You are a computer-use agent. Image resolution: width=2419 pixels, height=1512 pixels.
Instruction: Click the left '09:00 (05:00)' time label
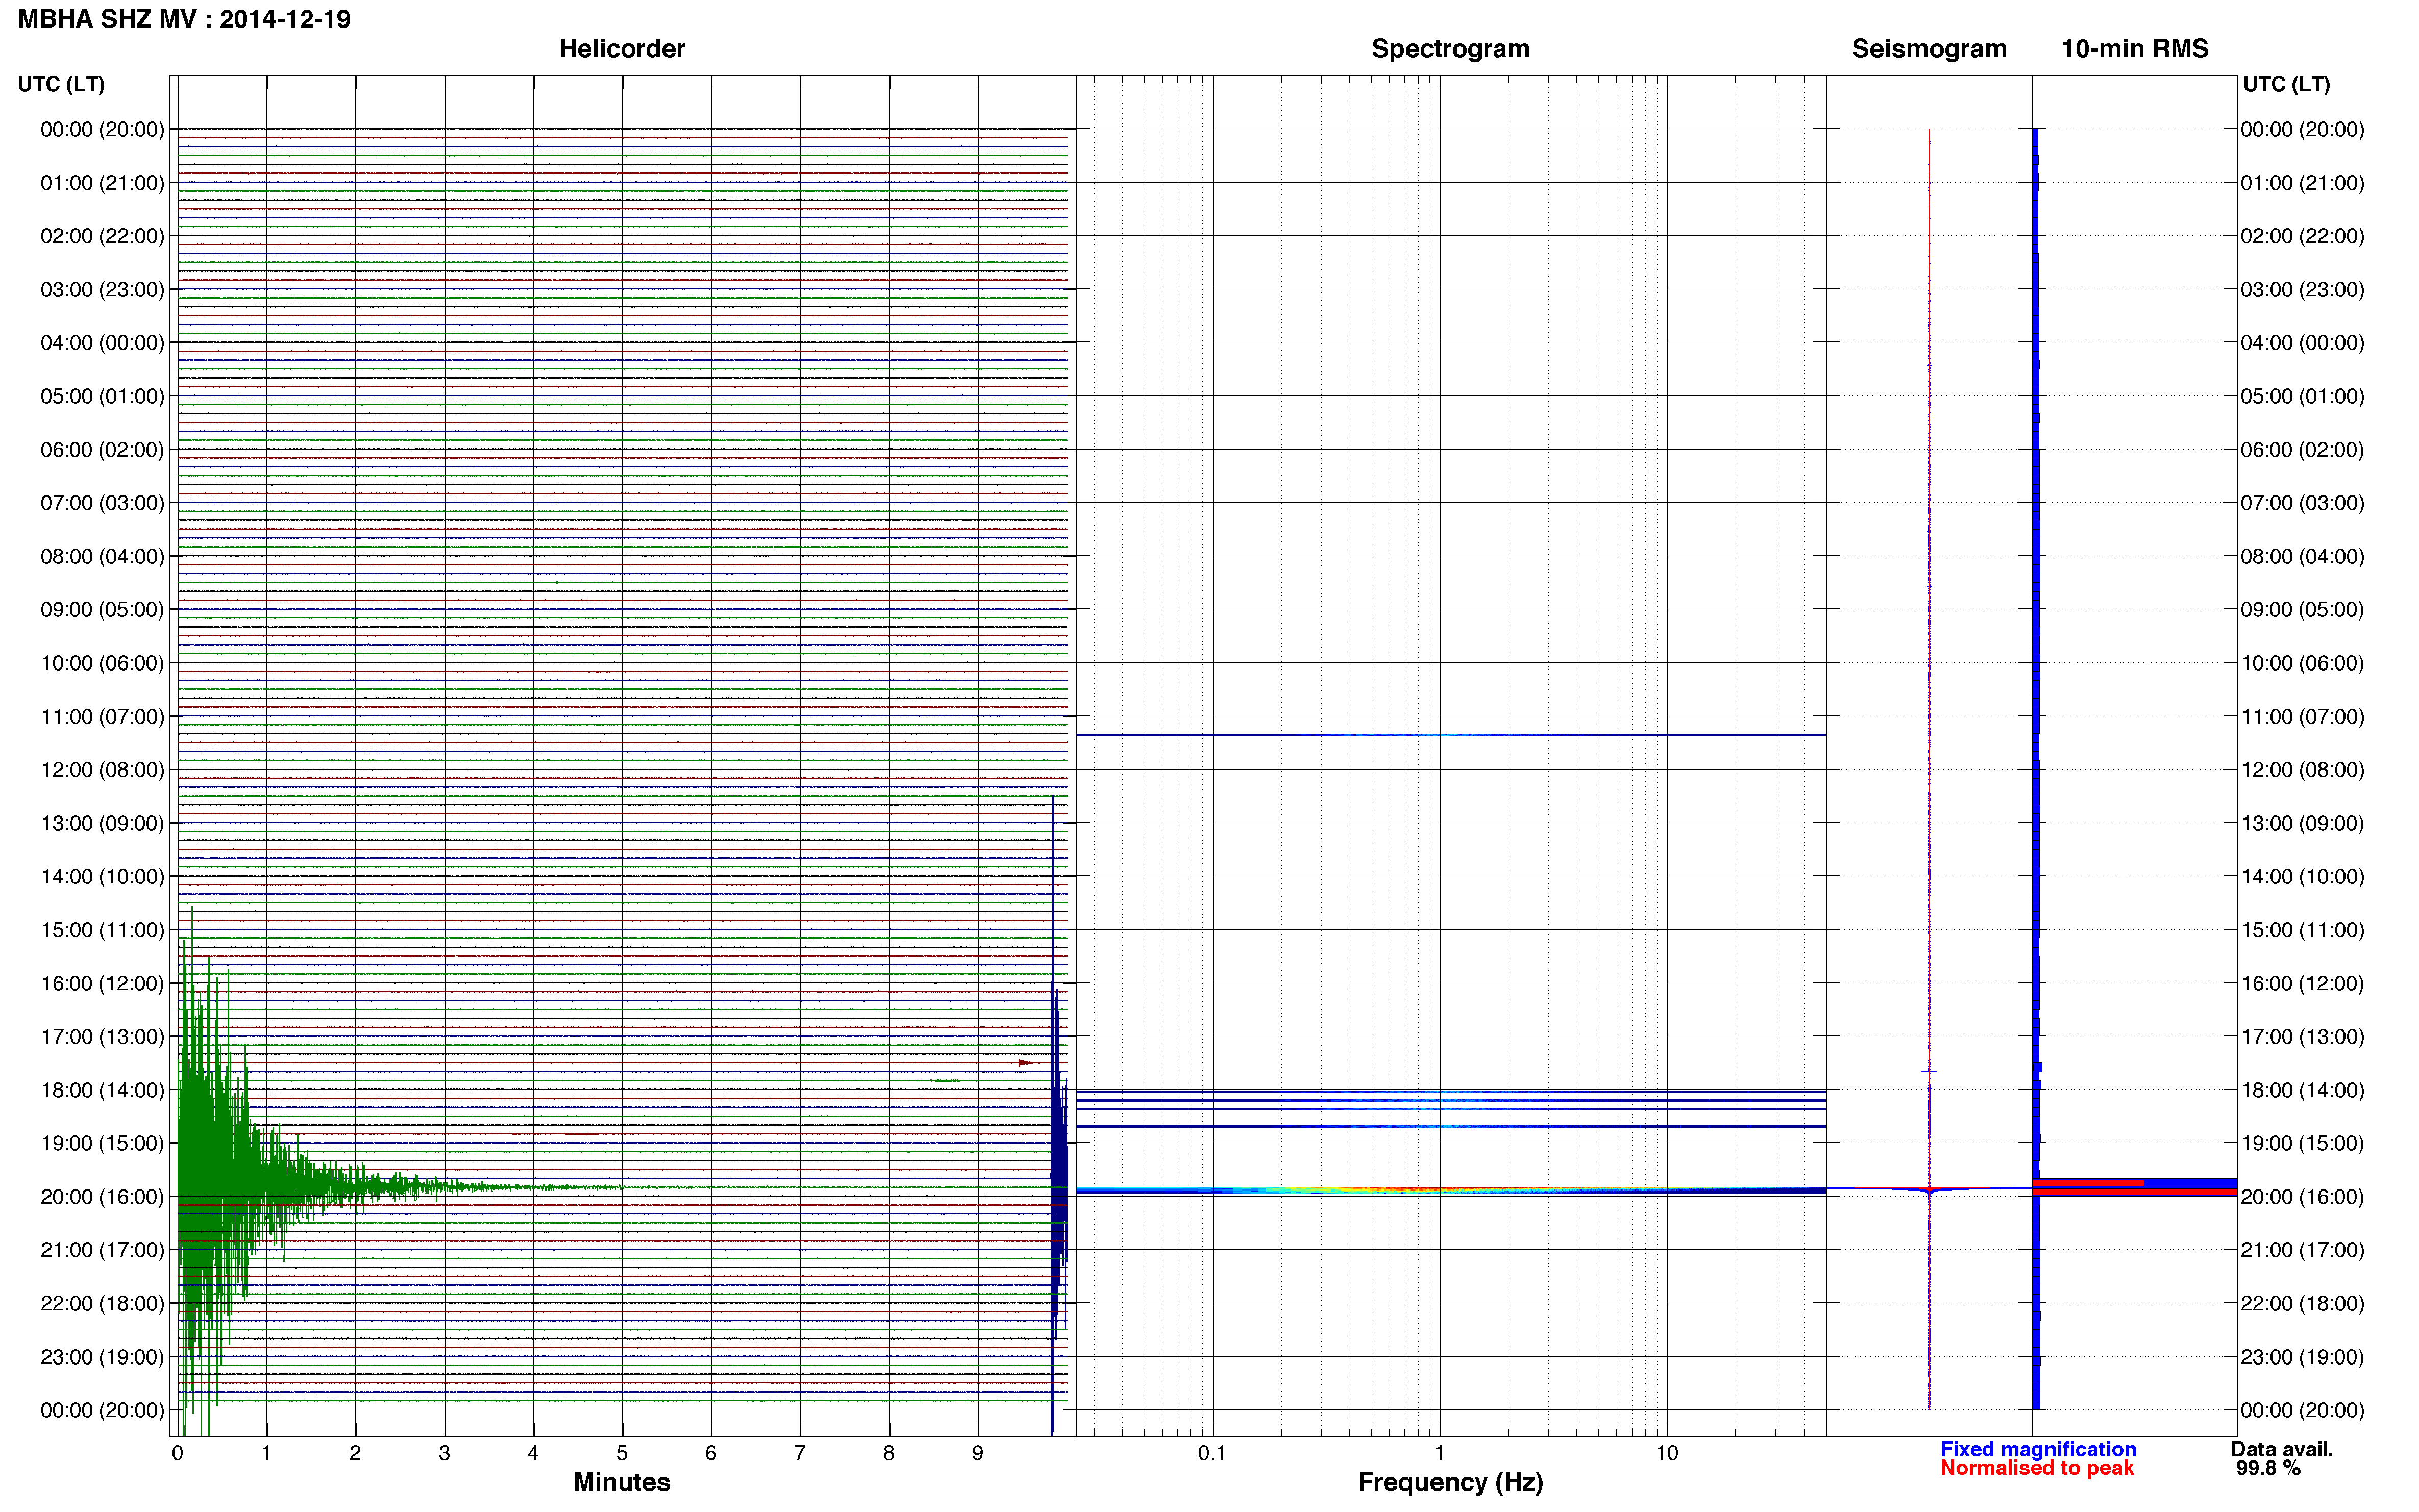[x=102, y=610]
